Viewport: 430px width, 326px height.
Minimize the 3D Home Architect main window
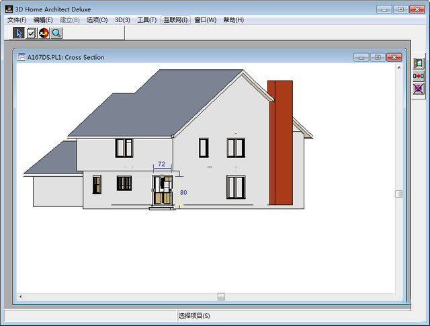(384, 9)
